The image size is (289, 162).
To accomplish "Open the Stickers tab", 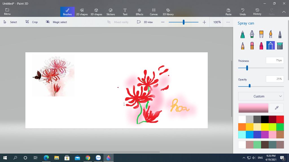I will (111, 12).
